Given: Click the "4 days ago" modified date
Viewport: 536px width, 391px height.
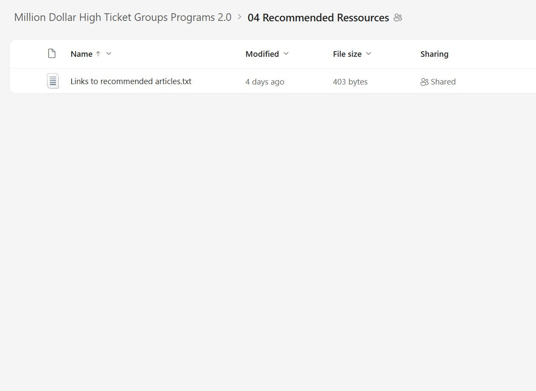Looking at the screenshot, I should click(x=265, y=82).
